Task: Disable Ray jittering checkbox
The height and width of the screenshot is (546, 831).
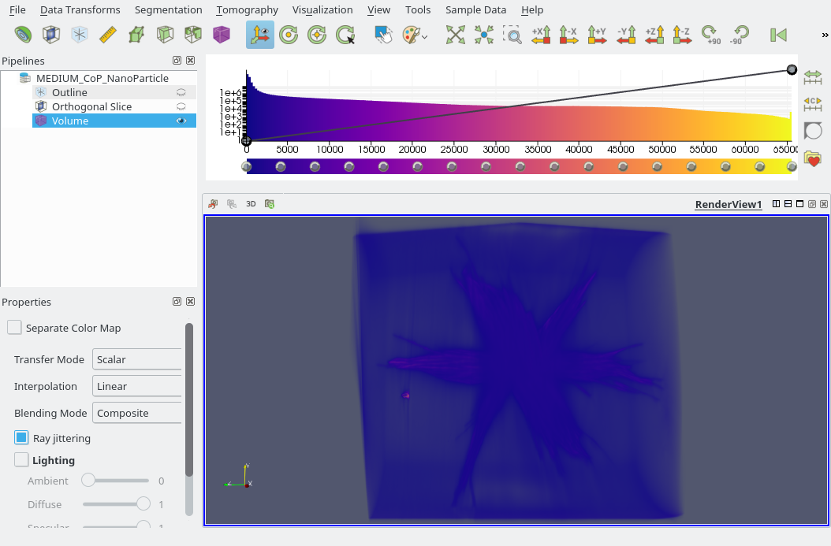Action: pos(21,437)
